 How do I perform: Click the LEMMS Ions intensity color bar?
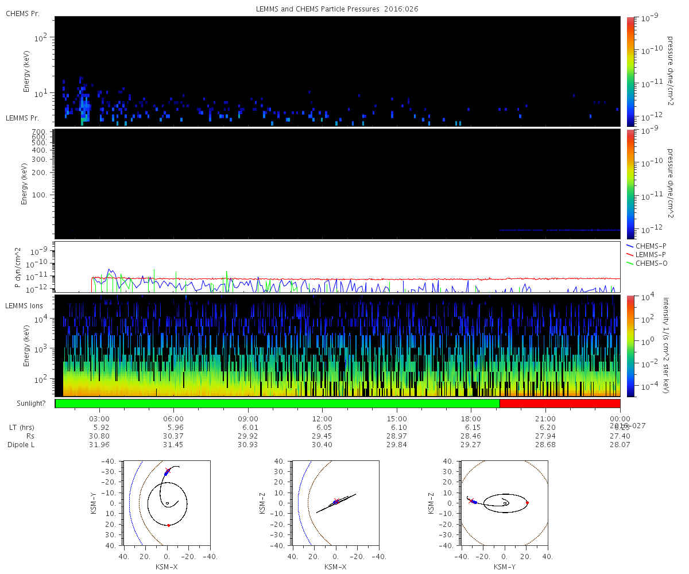click(x=630, y=346)
